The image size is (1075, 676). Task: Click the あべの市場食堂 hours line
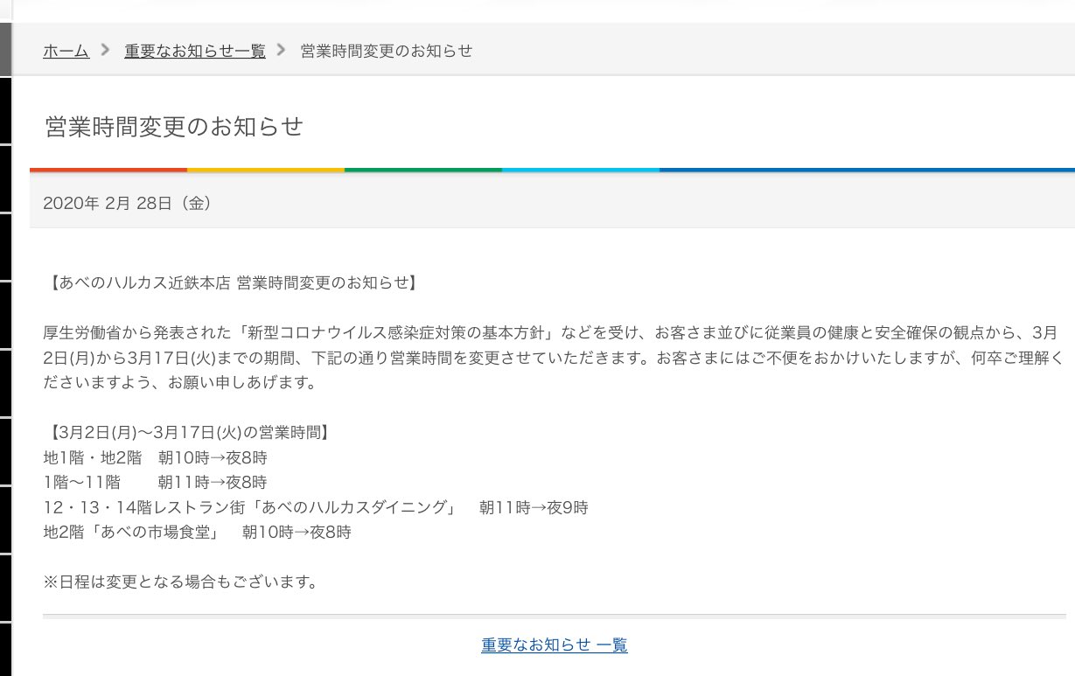click(197, 532)
